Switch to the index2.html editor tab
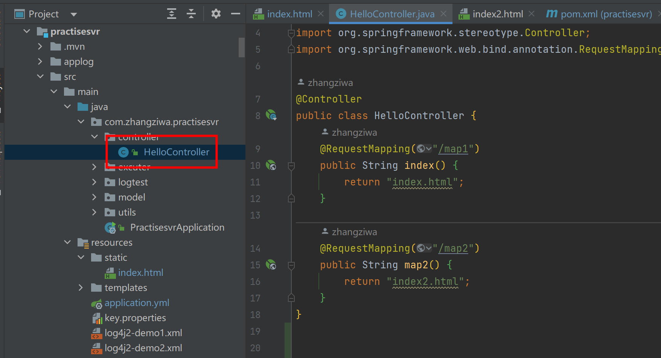This screenshot has width=661, height=358. [498, 14]
